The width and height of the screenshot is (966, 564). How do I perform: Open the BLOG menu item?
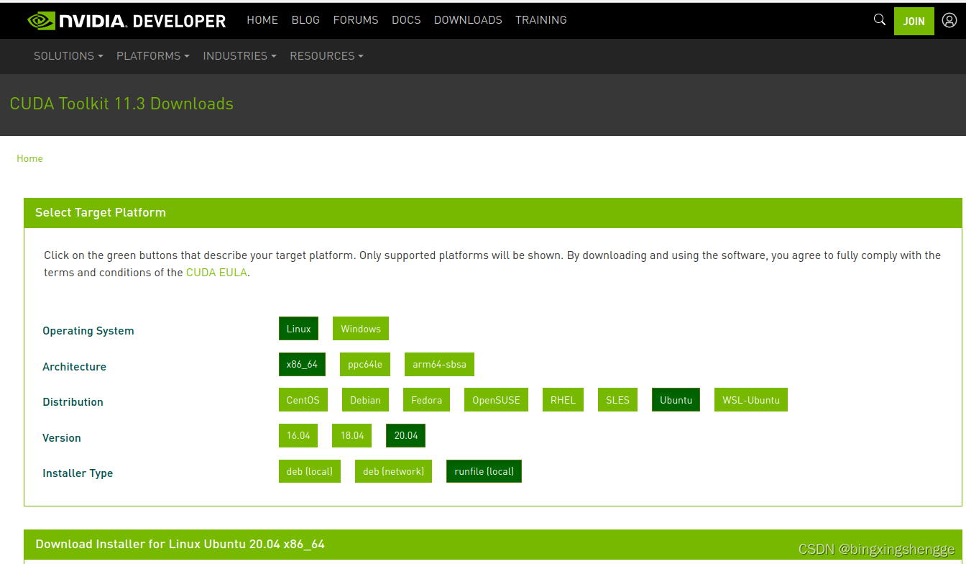coord(305,20)
